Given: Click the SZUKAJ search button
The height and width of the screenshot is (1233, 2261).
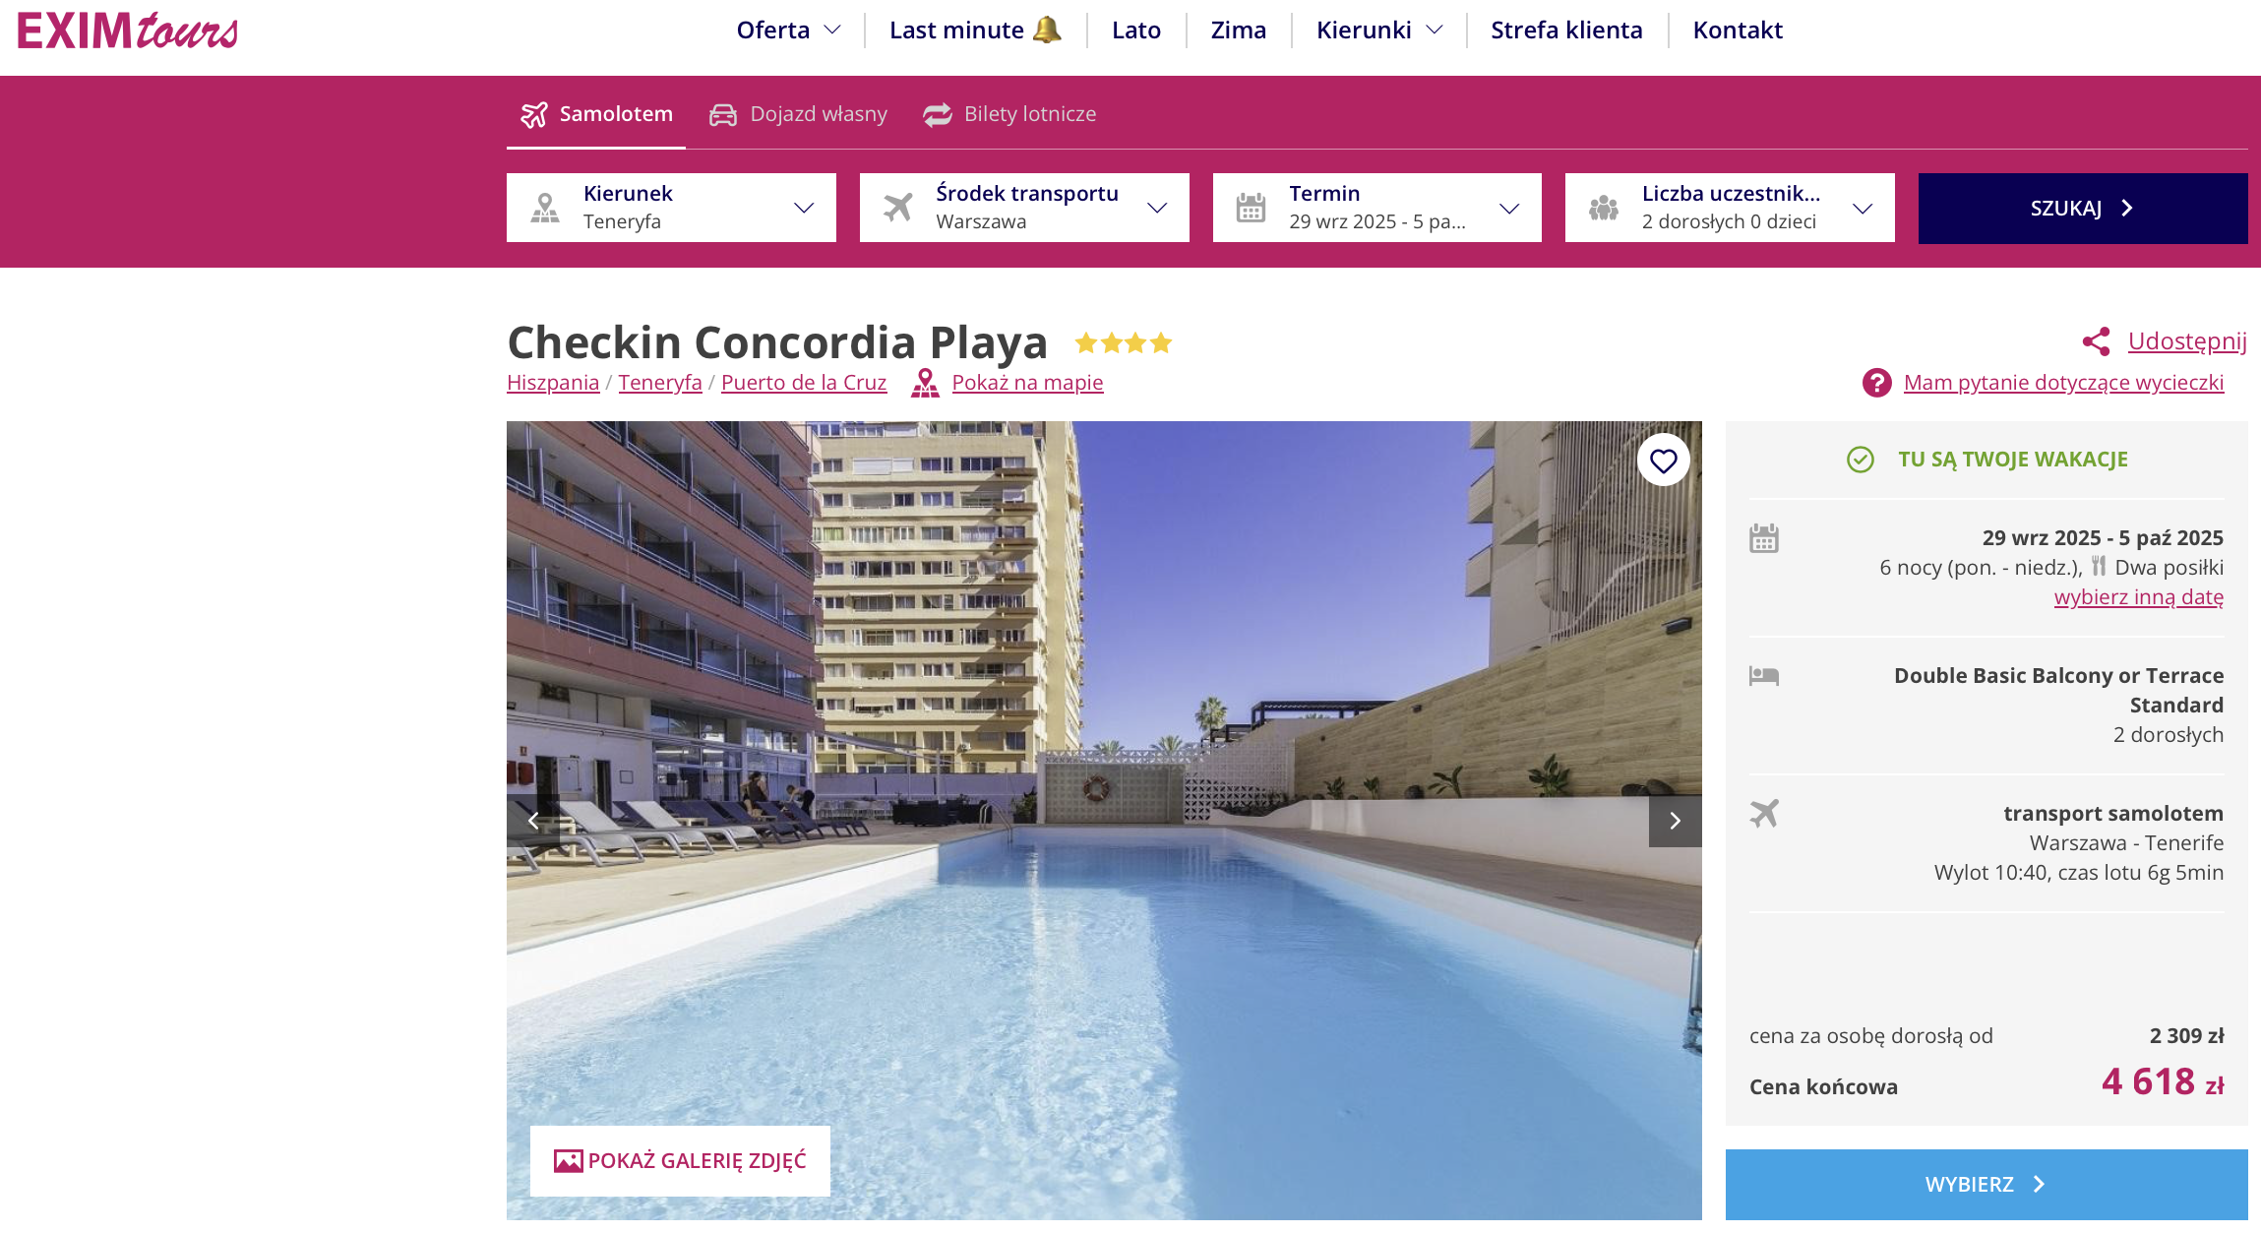Looking at the screenshot, I should [2083, 209].
